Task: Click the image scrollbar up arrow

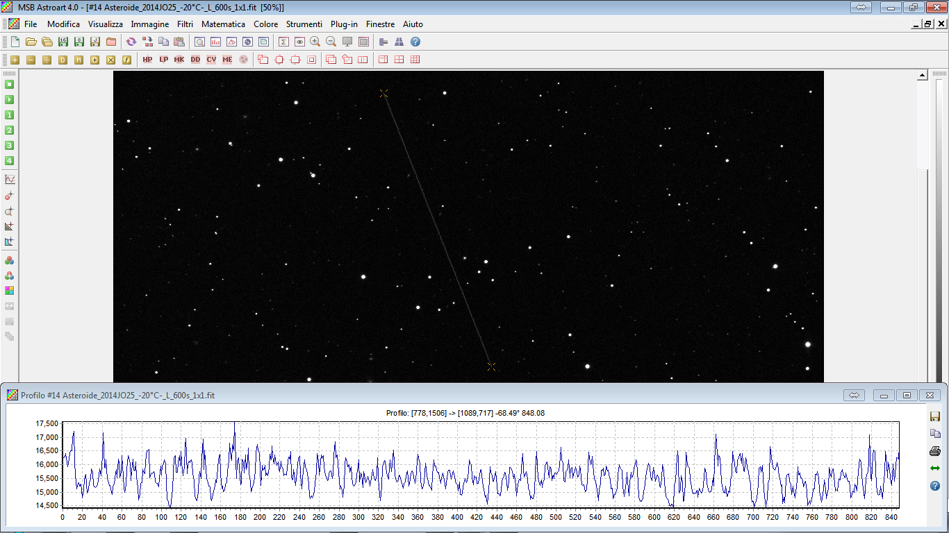Action: pos(923,75)
